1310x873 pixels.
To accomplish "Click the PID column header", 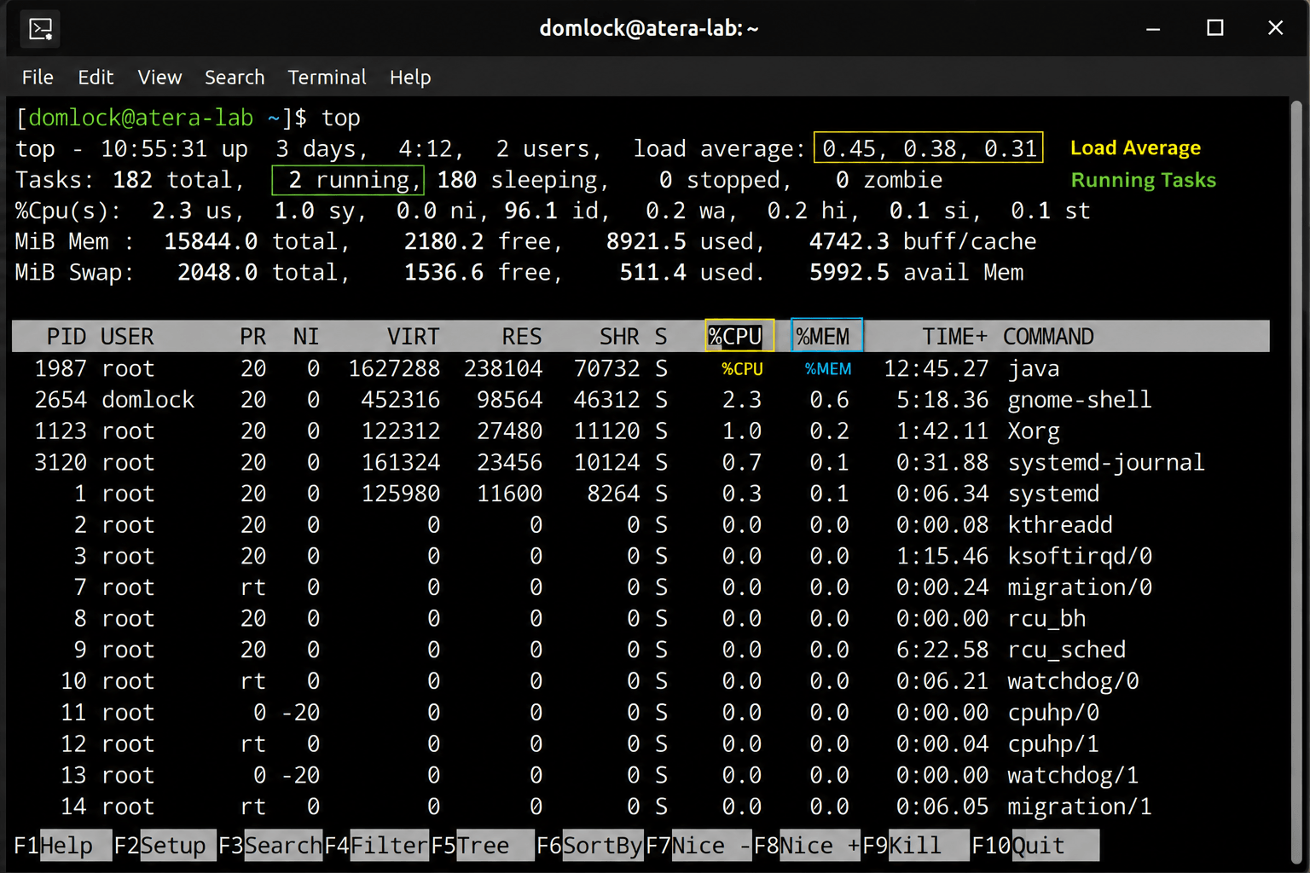I will [x=66, y=337].
